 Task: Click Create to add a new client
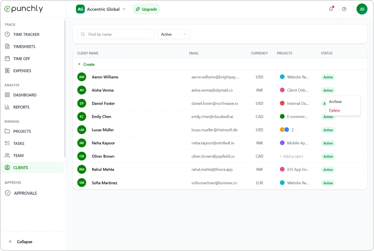click(86, 64)
